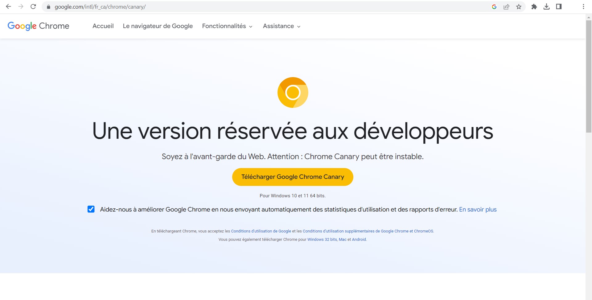This screenshot has width=592, height=300.
Task: Click Télécharger Google Chrome Canary button
Action: click(293, 177)
